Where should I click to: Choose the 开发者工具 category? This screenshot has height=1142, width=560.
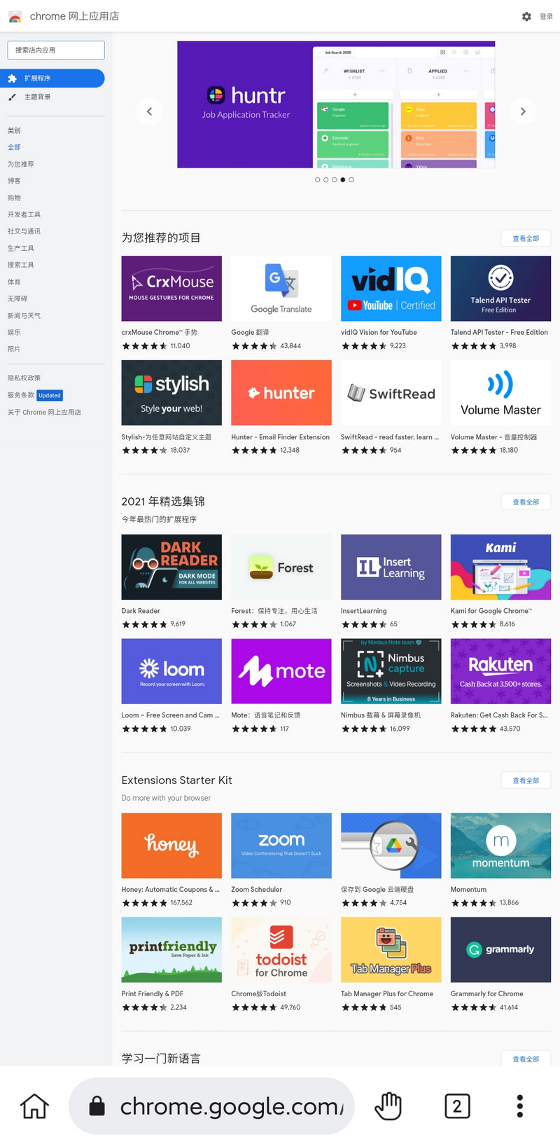[24, 214]
